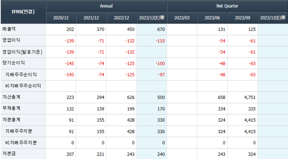This screenshot has height=159, width=288.
Task: Click 지배주주순이익 estimate -97 for 2023/12(E)
Action: (162, 75)
